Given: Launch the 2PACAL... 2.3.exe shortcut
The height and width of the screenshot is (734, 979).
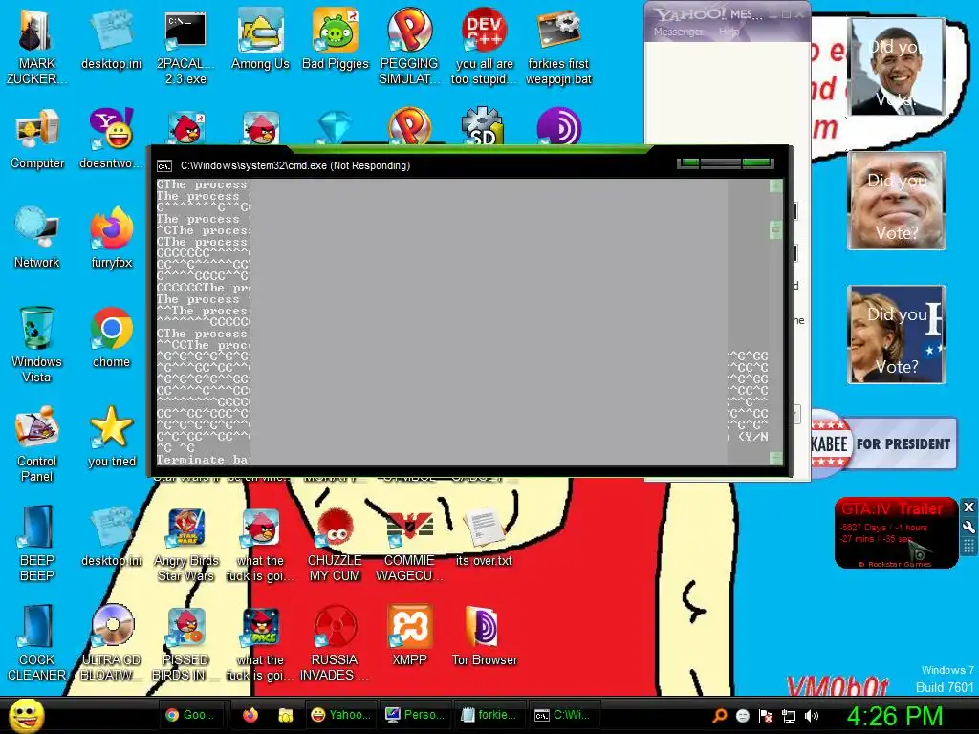Looking at the screenshot, I should 185,47.
